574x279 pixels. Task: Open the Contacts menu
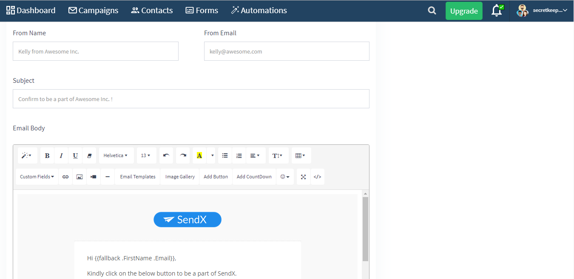click(152, 11)
